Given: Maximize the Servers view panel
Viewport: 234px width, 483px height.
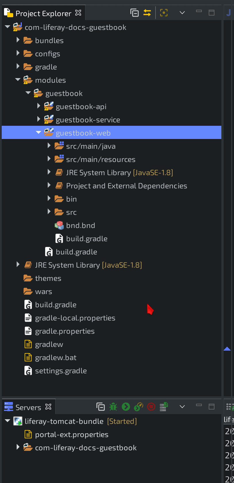Looking at the screenshot, I should pos(212,407).
